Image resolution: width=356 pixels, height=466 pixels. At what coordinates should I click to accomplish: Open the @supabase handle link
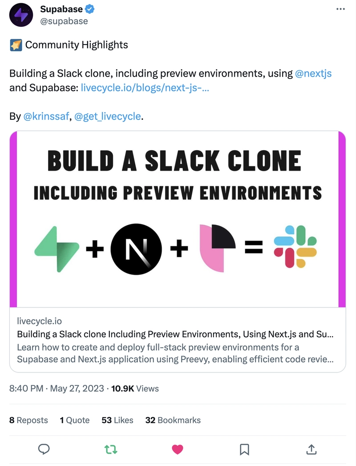[64, 21]
